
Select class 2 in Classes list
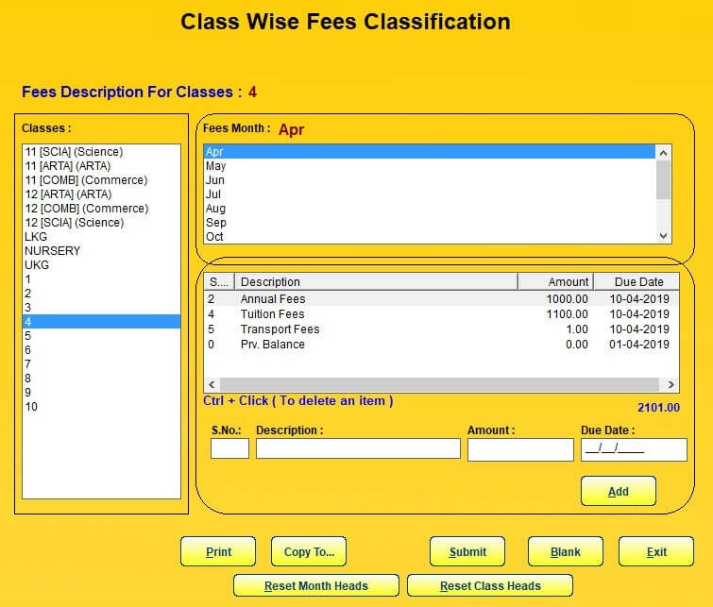coord(101,293)
